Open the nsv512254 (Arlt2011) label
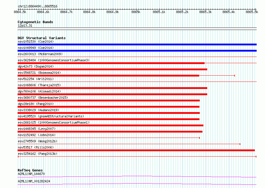265x188 pixels. point(36,79)
